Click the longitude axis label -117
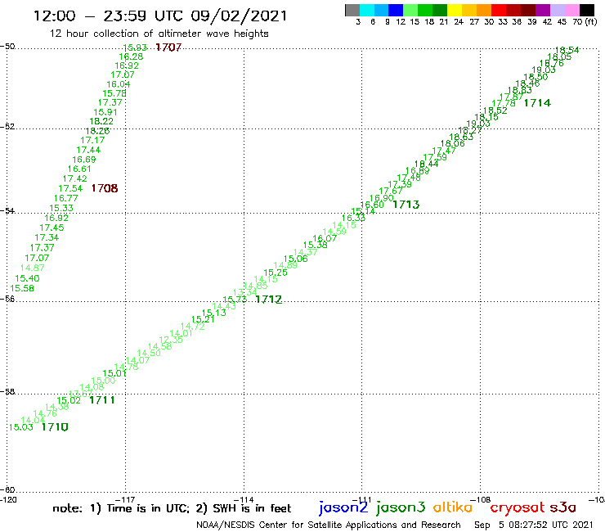Viewport: 605px width, 532px height. (127, 500)
